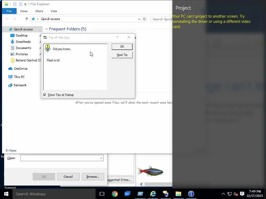Click the quick access toolbar properties icon
266x199 pixels.
(x=15, y=4)
